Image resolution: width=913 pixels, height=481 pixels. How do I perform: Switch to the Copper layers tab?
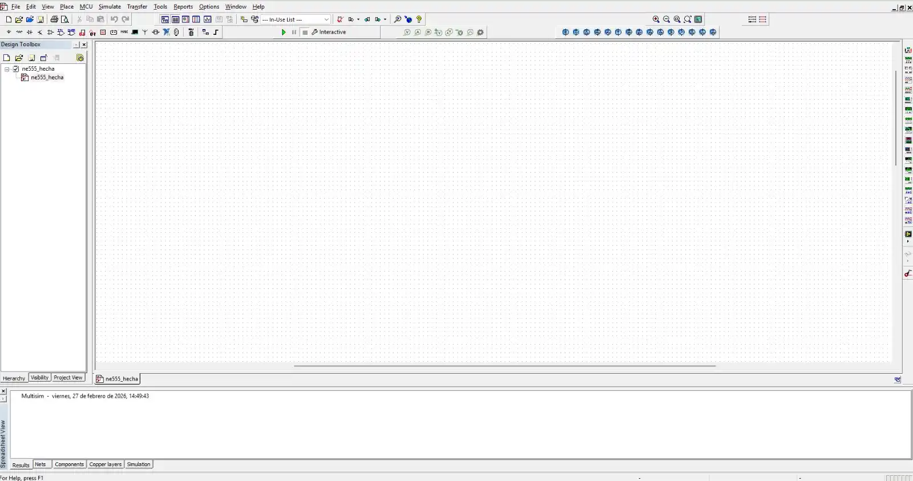106,464
